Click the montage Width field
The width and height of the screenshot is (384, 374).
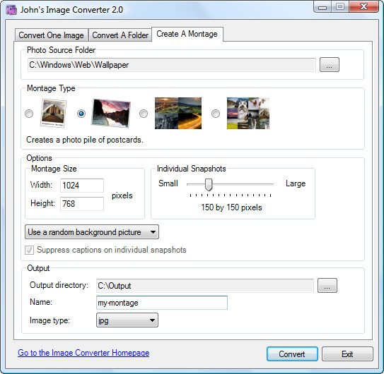(x=82, y=186)
